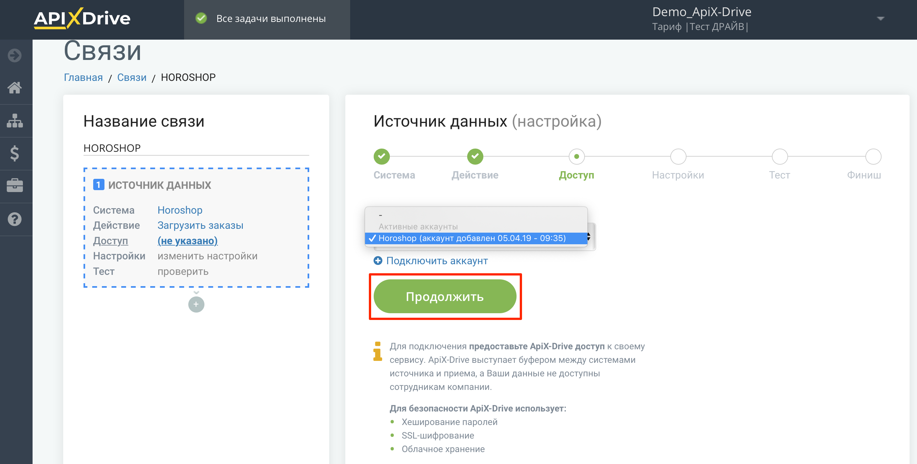Viewport: 917px width, 464px height.
Task: Open the Связи breadcrumb link
Action: (x=132, y=77)
